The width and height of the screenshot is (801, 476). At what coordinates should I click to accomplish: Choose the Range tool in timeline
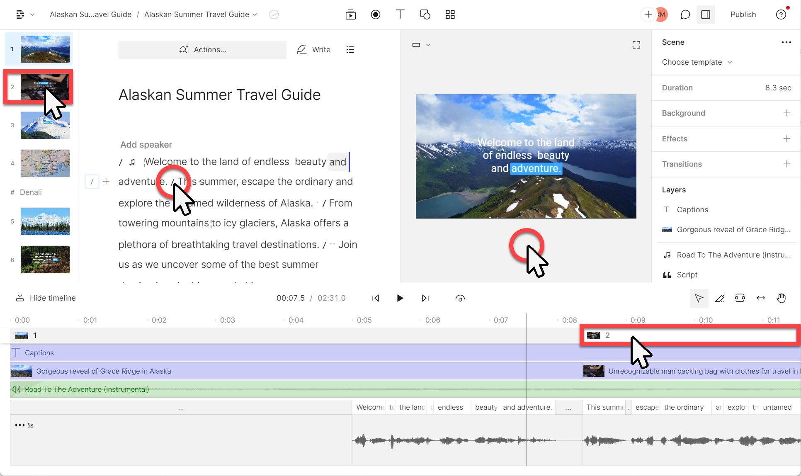(x=740, y=298)
